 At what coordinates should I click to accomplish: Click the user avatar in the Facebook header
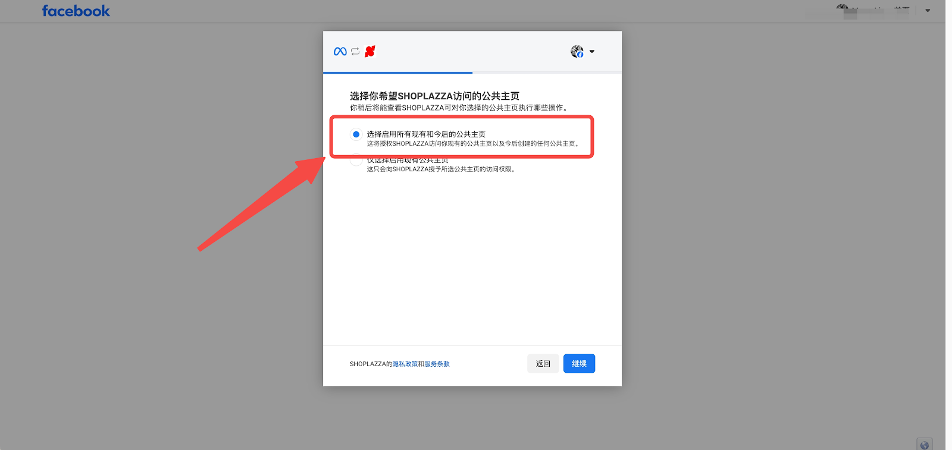tap(842, 8)
